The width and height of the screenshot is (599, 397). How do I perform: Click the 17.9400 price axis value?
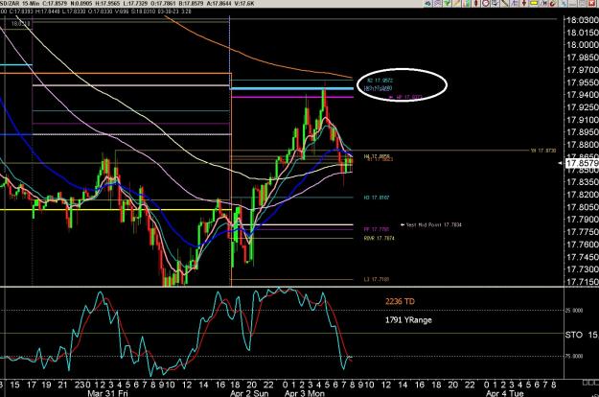(x=582, y=94)
